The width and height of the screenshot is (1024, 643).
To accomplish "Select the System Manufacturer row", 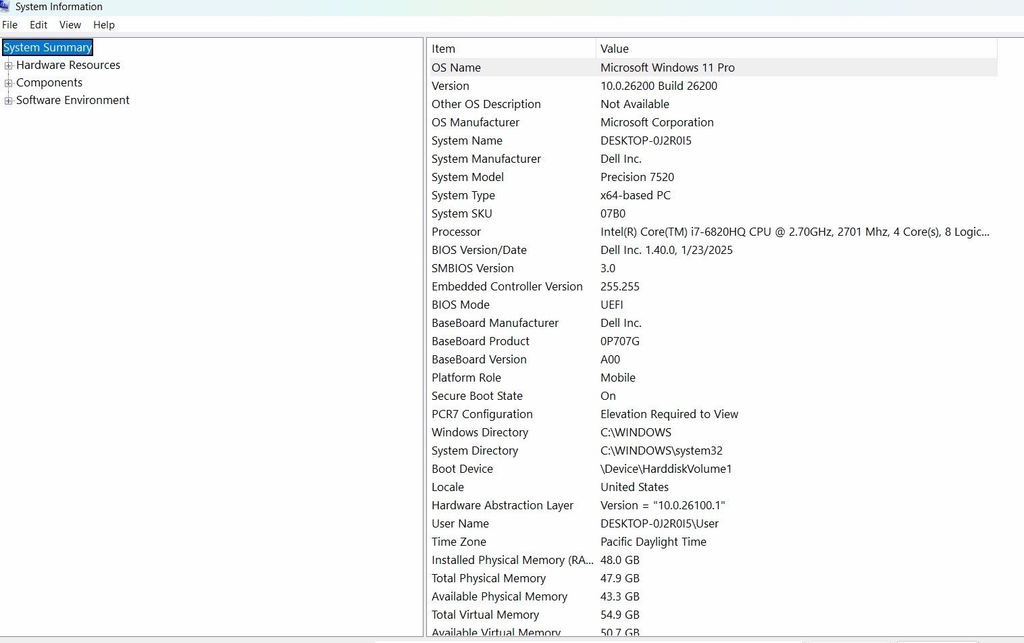I will click(x=713, y=159).
